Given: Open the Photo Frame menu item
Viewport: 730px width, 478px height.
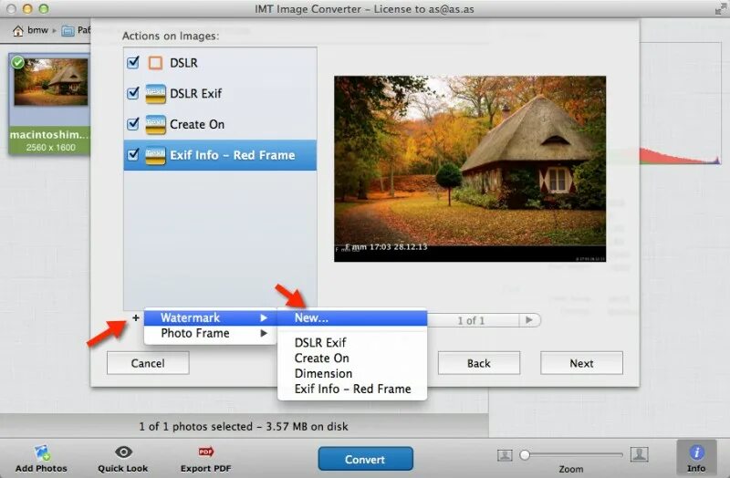Looking at the screenshot, I should click(211, 333).
